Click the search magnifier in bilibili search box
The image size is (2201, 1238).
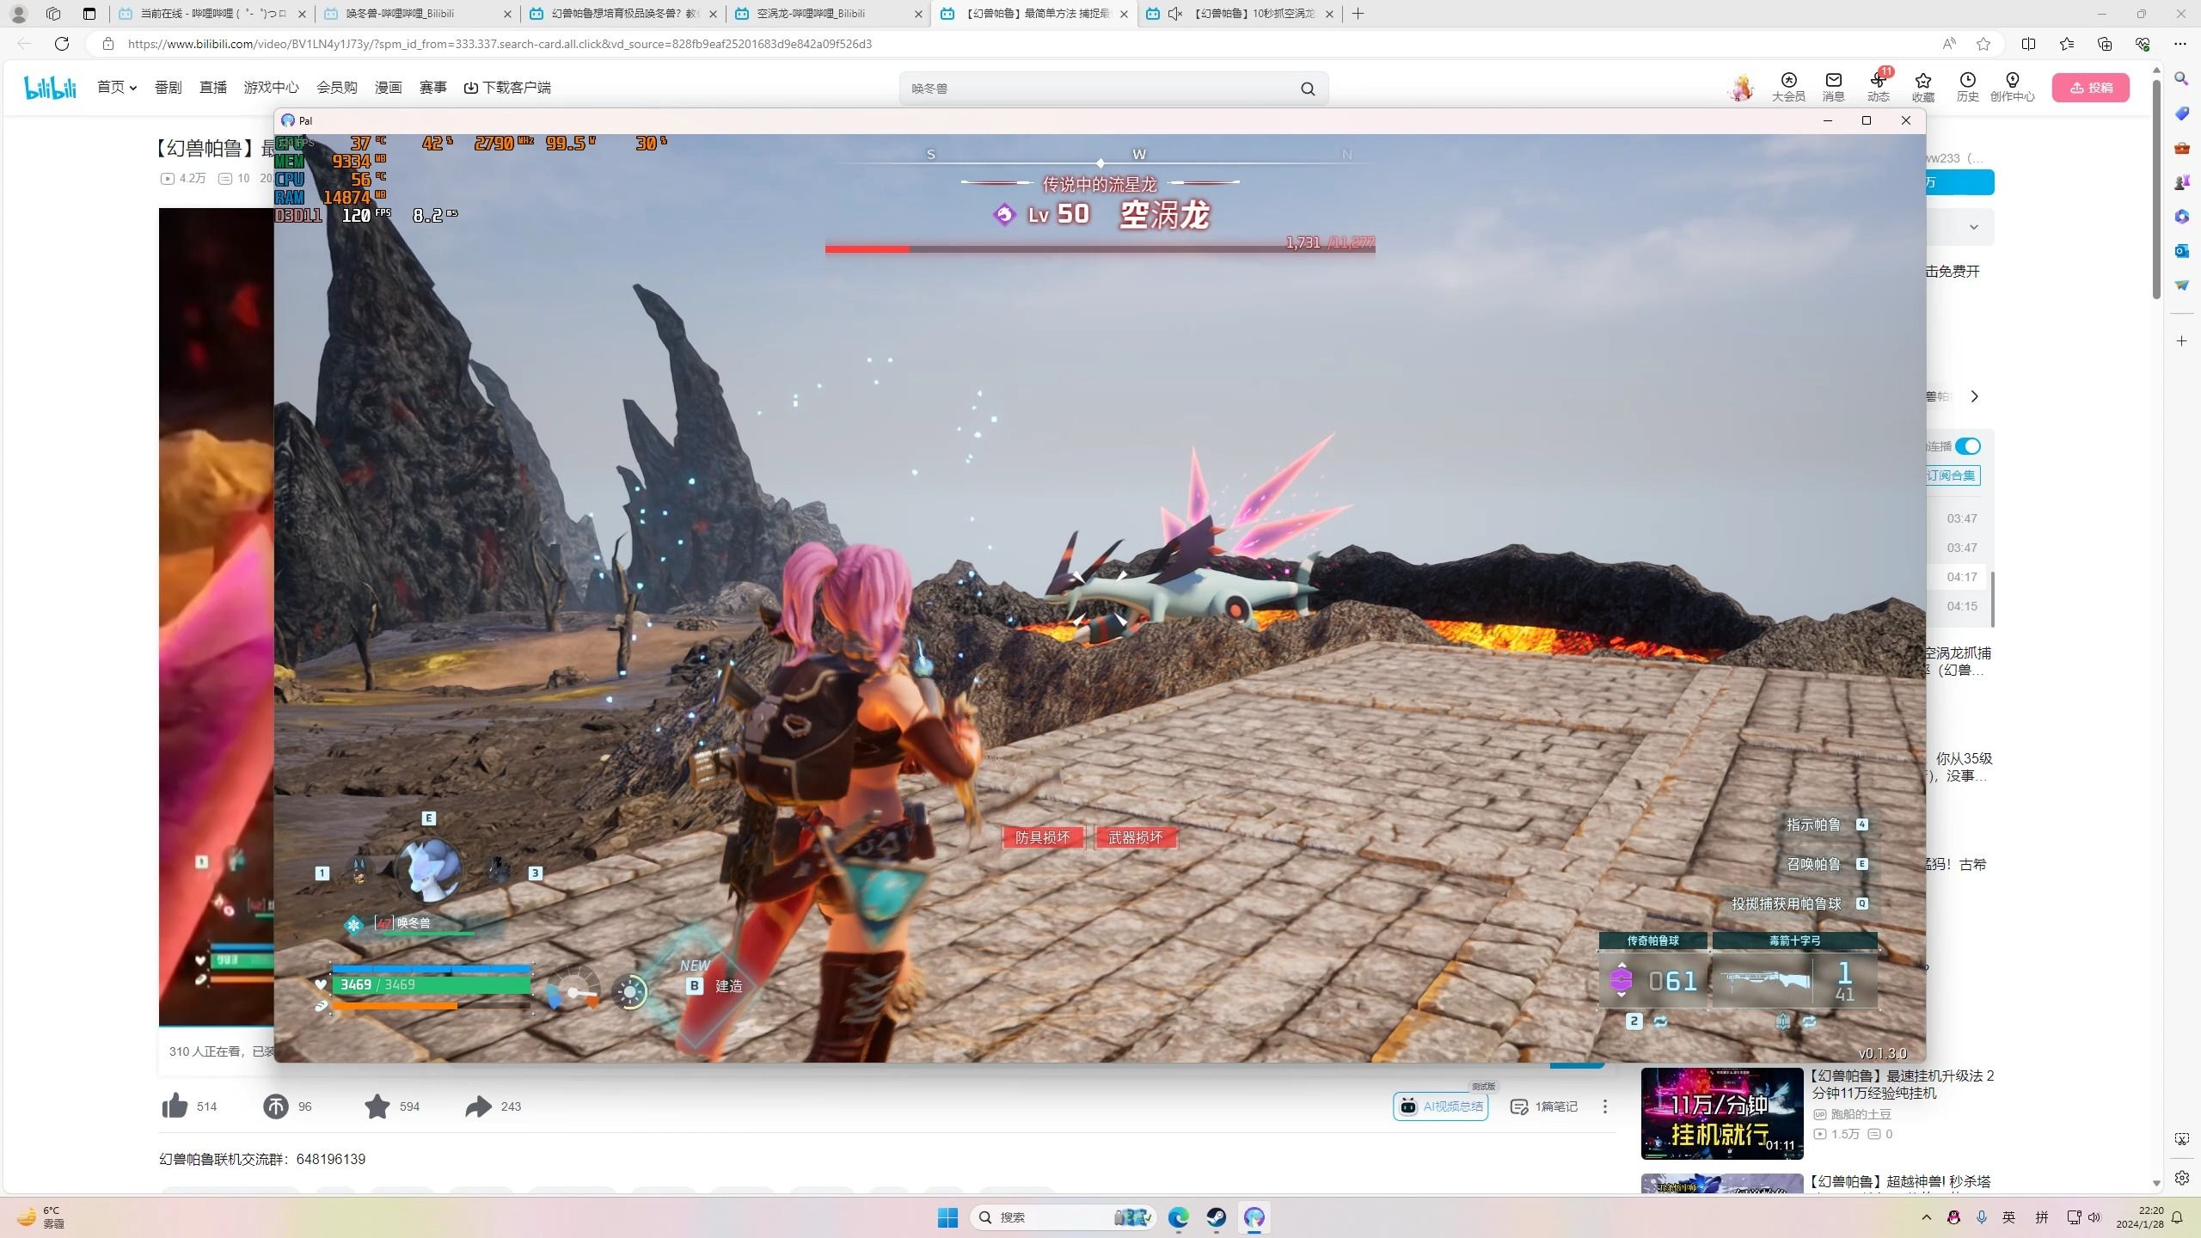click(x=1308, y=89)
